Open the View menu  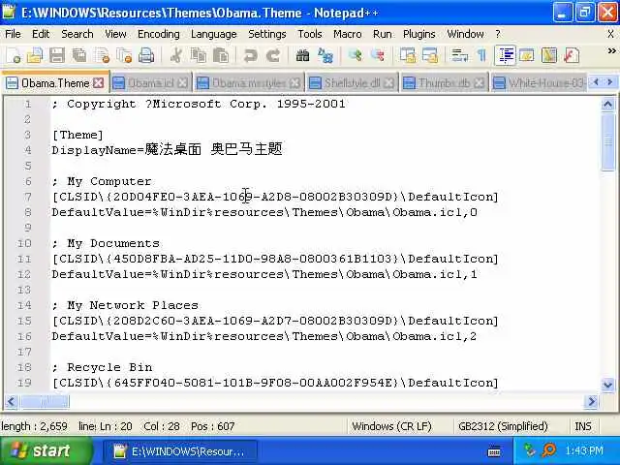(x=115, y=34)
